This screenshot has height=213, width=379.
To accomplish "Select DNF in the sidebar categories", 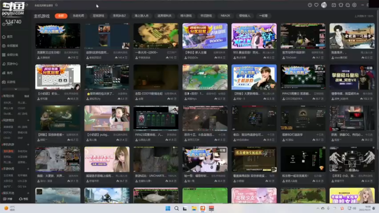I will (x=20, y=138).
